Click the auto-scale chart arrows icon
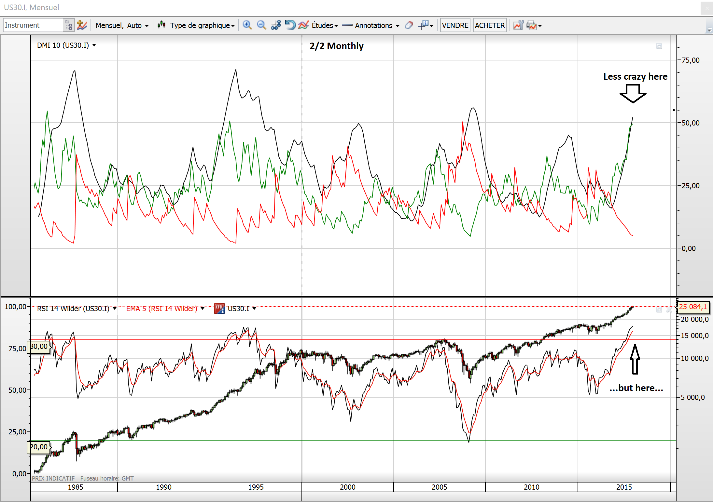713x502 pixels. [x=276, y=25]
